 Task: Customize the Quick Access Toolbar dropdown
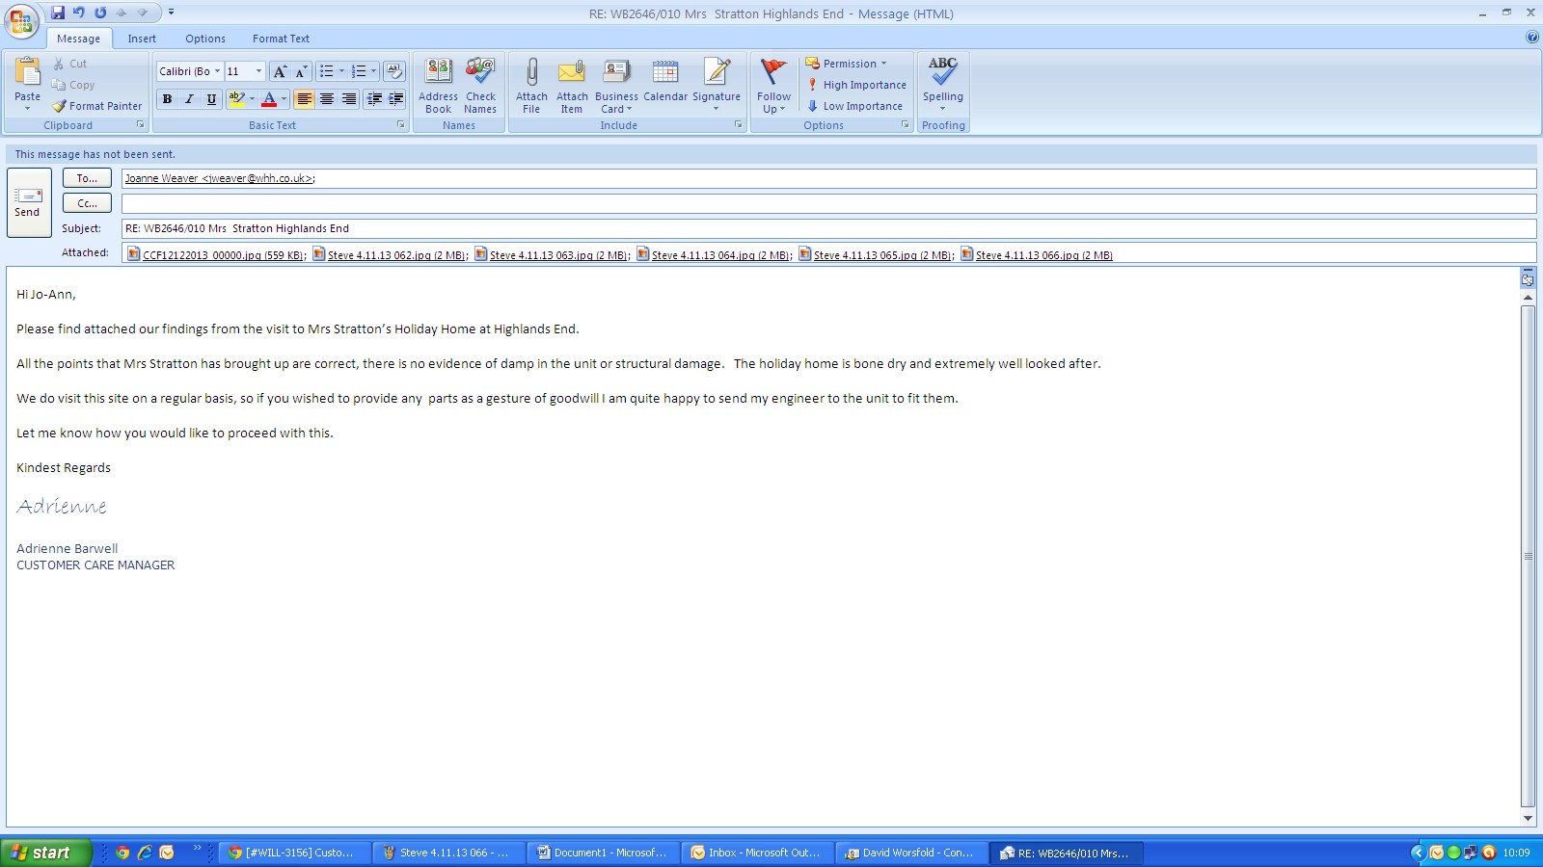tap(171, 13)
